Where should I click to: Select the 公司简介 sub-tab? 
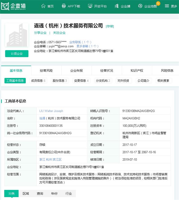point(143,81)
